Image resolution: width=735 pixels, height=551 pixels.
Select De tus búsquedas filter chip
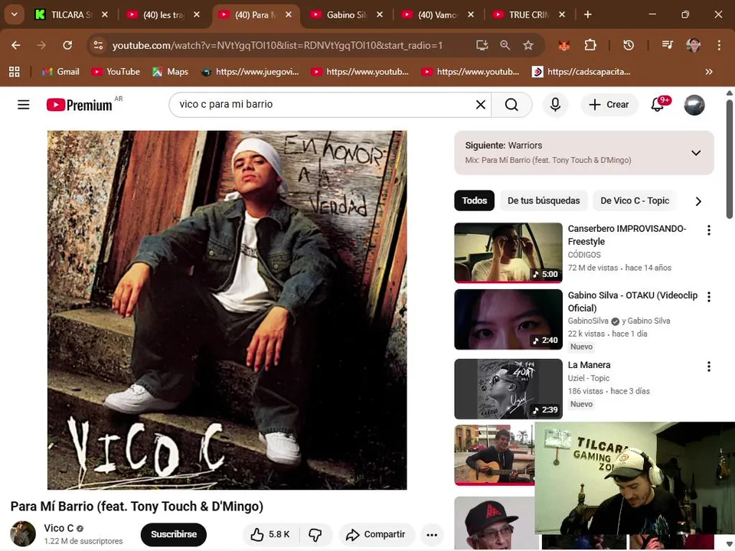(x=544, y=201)
